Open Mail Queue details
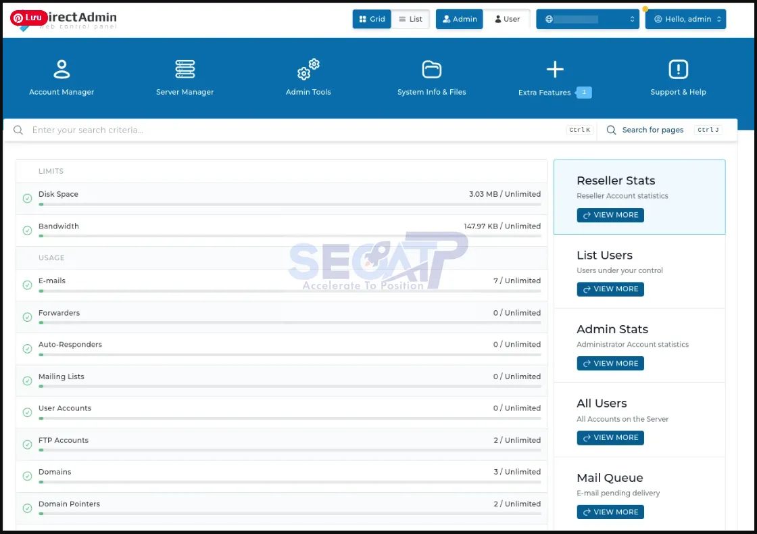The width and height of the screenshot is (757, 534). click(610, 512)
